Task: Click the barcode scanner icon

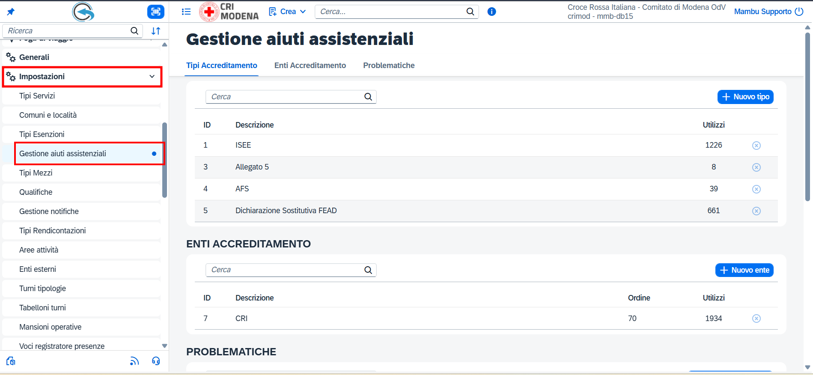Action: click(x=155, y=12)
